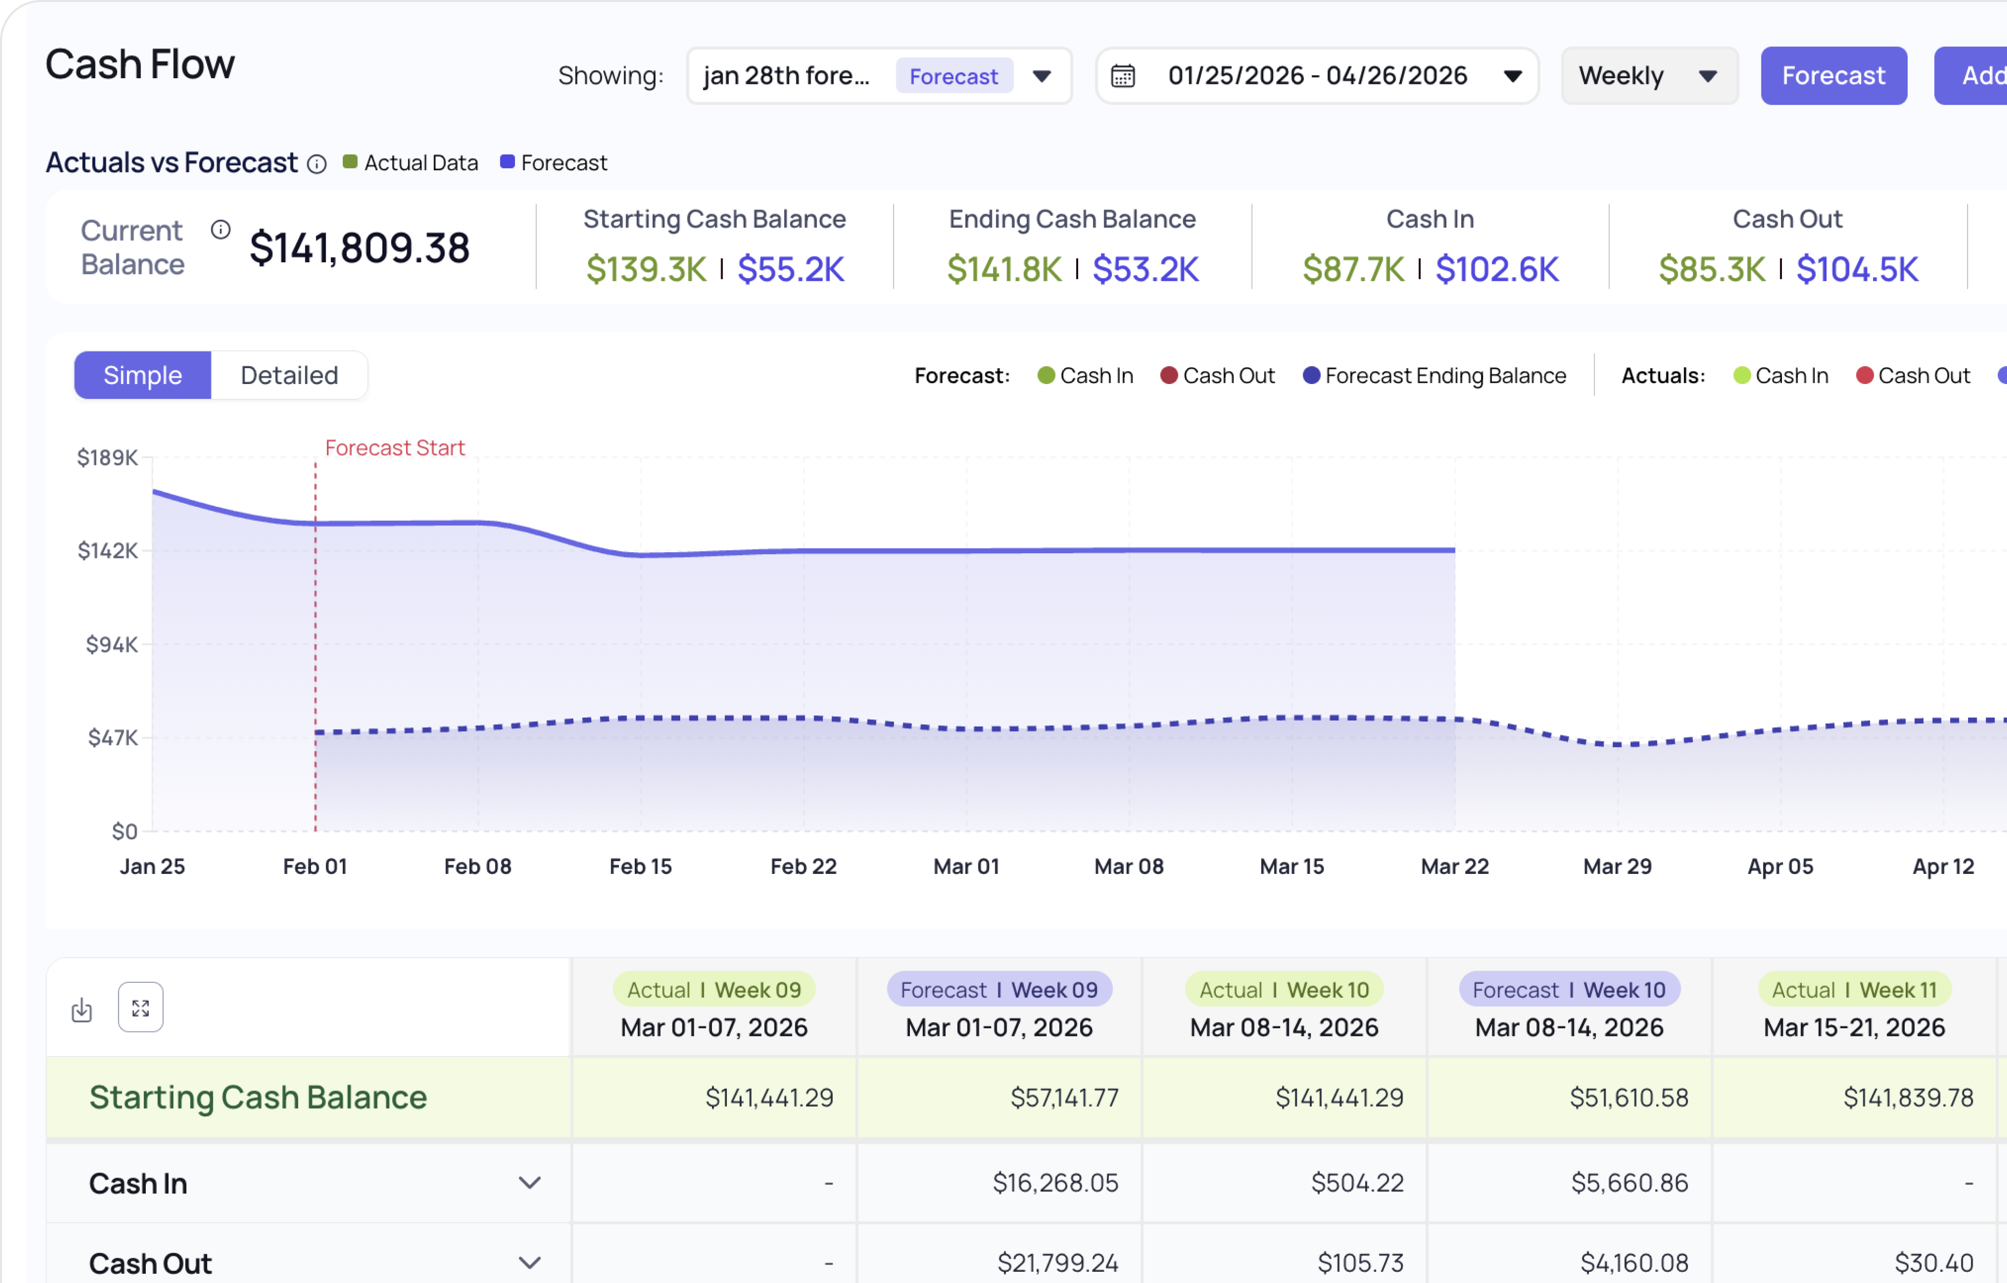Open the date range dropdown
Screen dimensions: 2007x1283
tap(1513, 76)
